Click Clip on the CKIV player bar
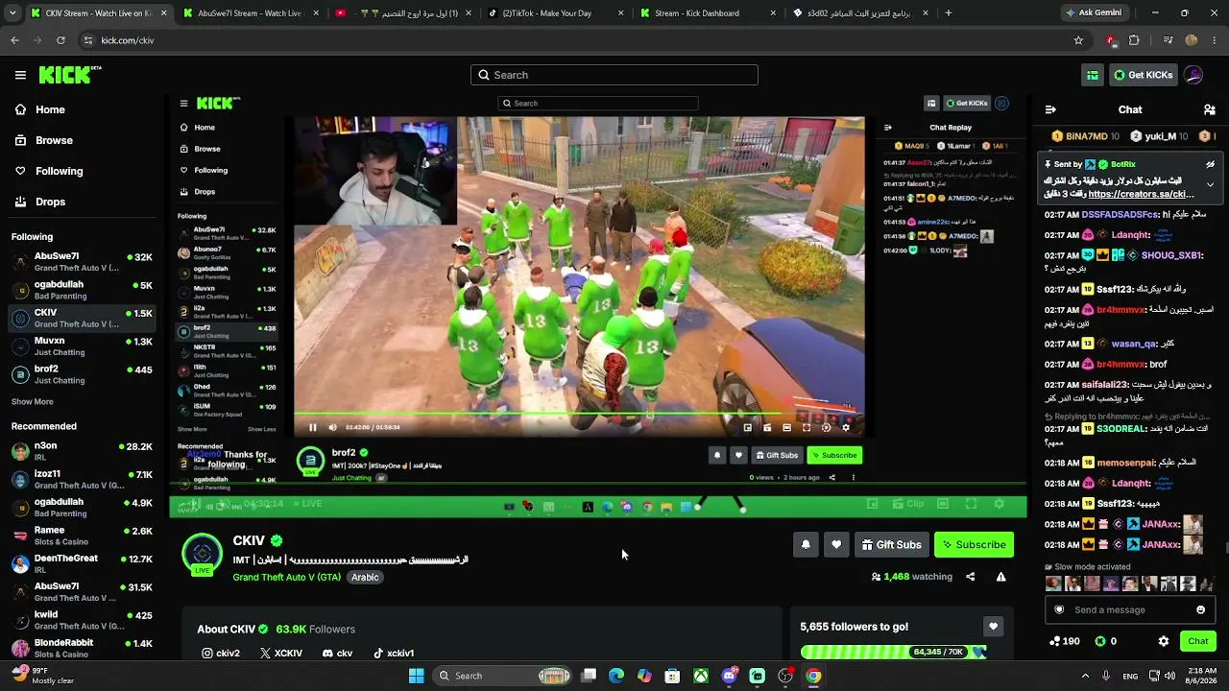1229x691 pixels. click(x=908, y=504)
